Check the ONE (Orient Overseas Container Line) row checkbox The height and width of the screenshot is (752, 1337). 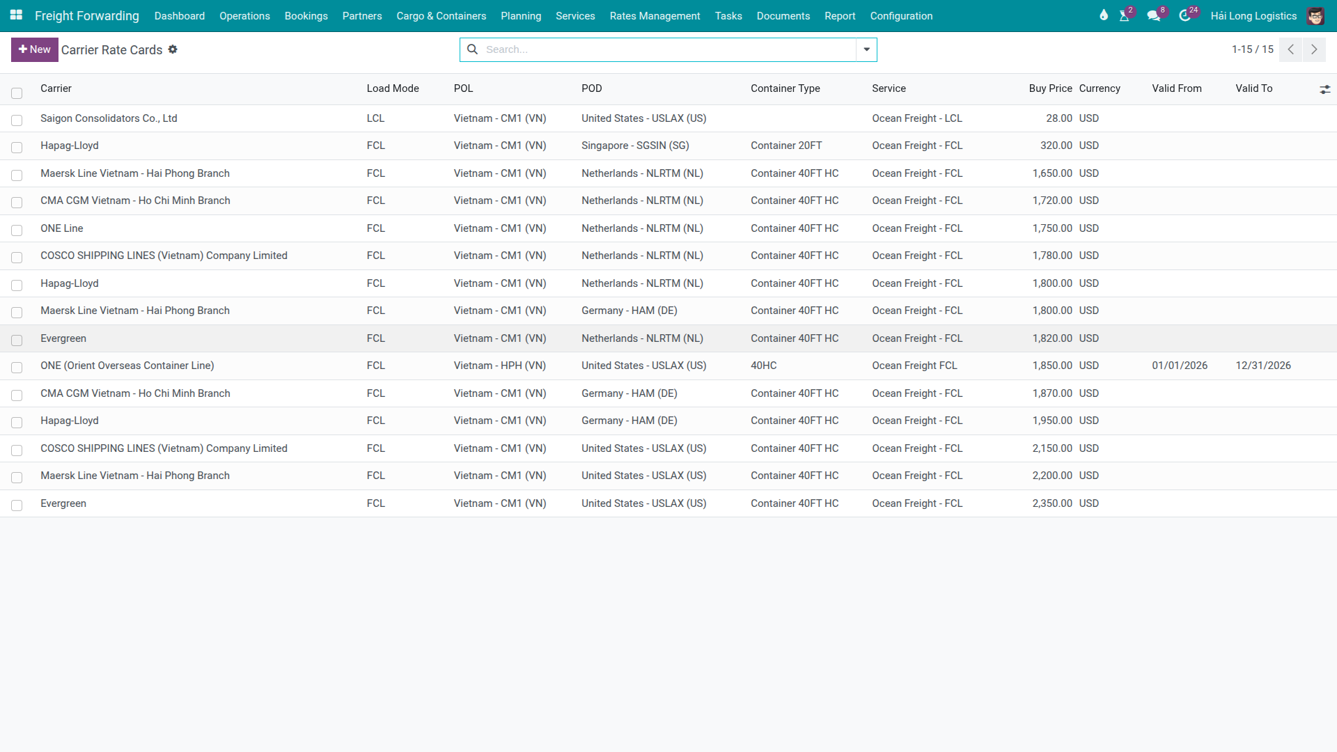(17, 368)
